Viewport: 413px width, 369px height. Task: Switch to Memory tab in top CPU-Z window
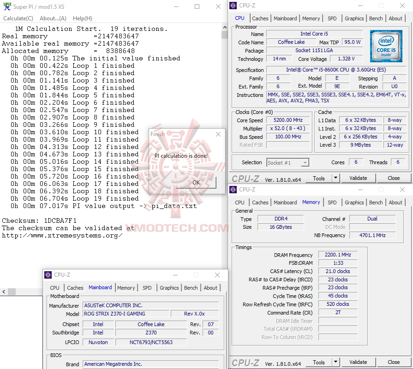coord(311,18)
